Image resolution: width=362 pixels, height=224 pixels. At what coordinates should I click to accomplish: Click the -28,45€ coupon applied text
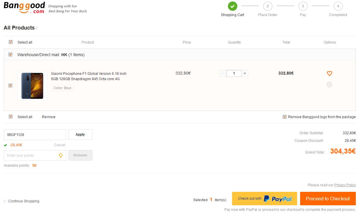pyautogui.click(x=16, y=145)
